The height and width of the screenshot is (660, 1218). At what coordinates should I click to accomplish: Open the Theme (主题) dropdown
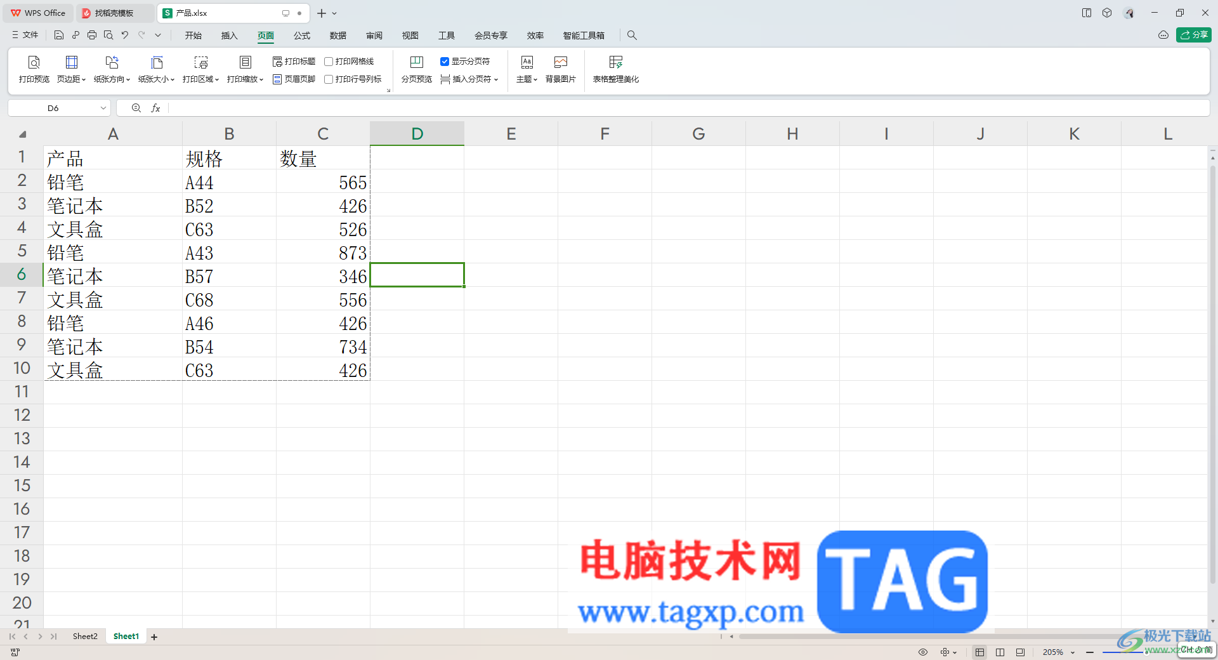(x=527, y=69)
